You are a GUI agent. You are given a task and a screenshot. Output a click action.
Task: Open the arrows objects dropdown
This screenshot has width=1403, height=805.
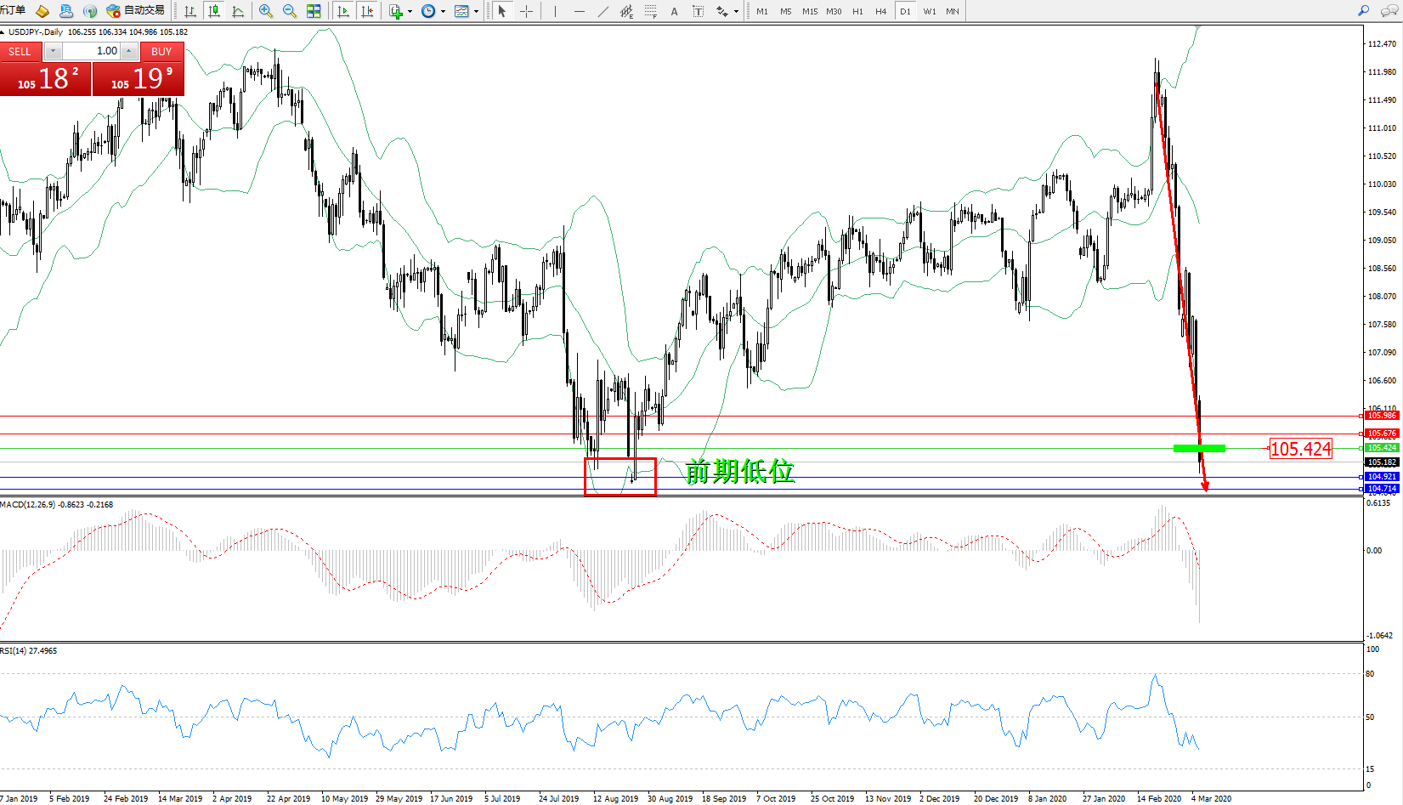(x=736, y=11)
